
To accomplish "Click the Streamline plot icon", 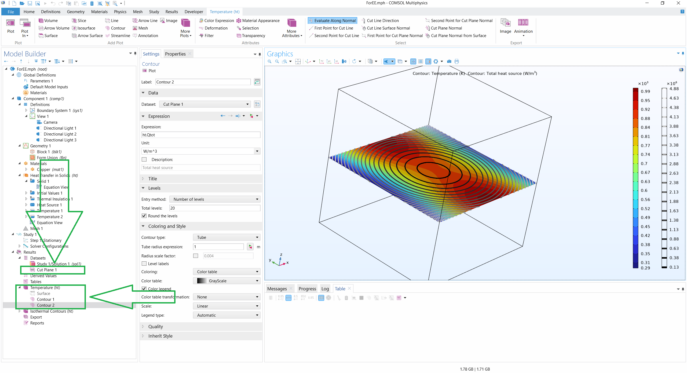I will point(108,36).
